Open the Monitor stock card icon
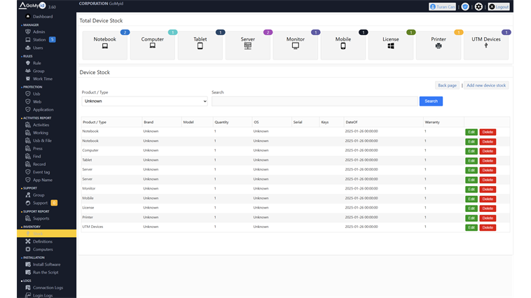The height and width of the screenshot is (298, 531). [295, 46]
